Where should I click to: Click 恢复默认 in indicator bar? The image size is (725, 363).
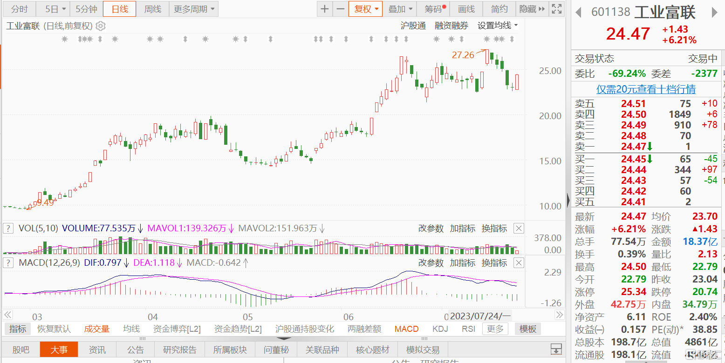54,329
